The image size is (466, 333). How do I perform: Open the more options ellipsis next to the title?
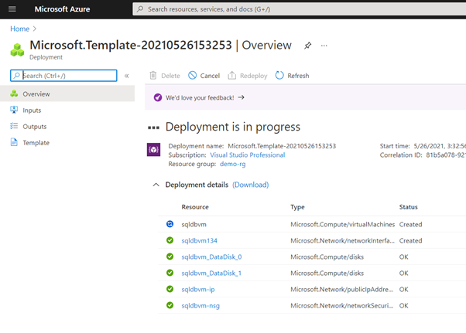coord(324,46)
